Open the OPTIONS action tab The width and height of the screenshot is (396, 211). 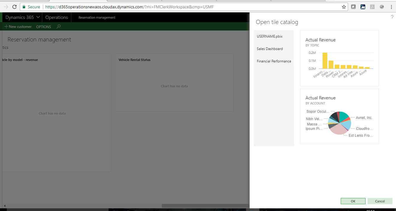pos(43,27)
